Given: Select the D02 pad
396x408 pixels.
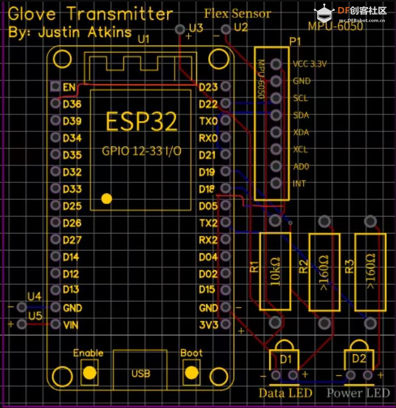Looking at the screenshot, I should pyautogui.click(x=226, y=273).
